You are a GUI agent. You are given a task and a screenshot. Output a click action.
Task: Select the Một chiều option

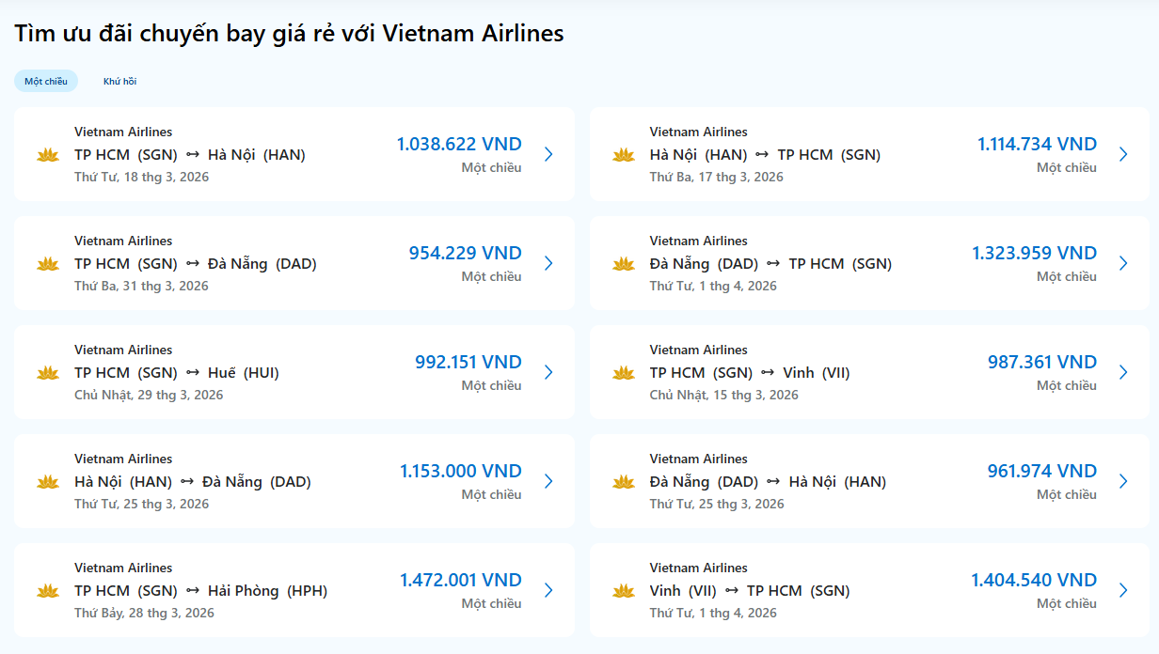click(x=45, y=81)
